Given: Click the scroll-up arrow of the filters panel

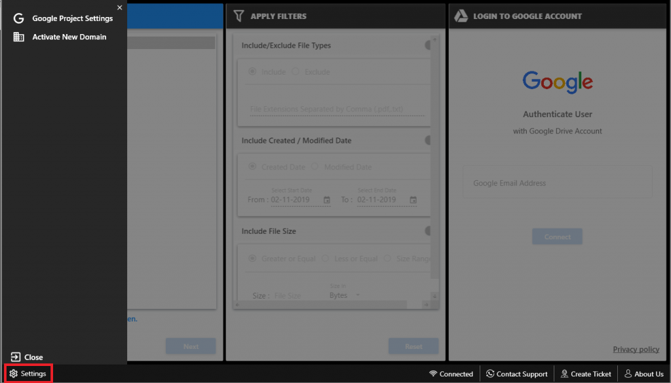Looking at the screenshot, I should click(x=434, y=39).
